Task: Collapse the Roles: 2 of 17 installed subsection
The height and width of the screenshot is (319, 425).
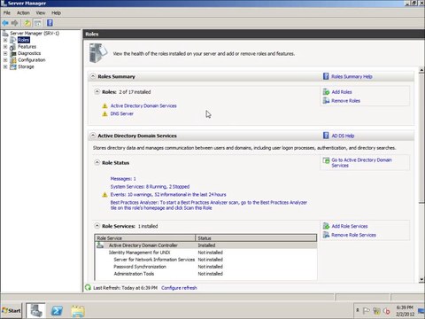Action: pos(97,91)
